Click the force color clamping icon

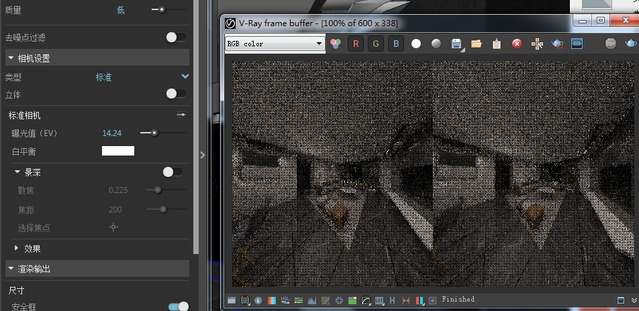tap(245, 300)
